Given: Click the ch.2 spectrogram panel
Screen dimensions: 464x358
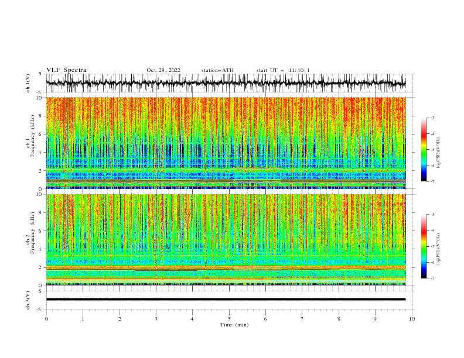Looking at the screenshot, I should 226,240.
